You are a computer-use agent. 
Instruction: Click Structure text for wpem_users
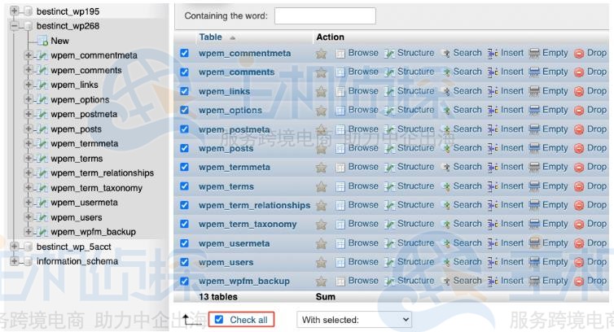coord(415,262)
